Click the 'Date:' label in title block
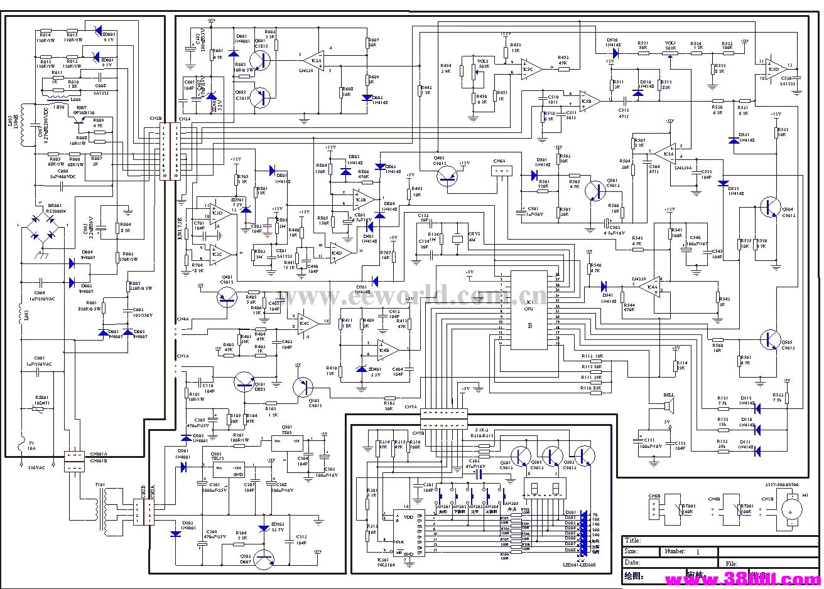The width and height of the screenshot is (824, 589). (x=632, y=563)
